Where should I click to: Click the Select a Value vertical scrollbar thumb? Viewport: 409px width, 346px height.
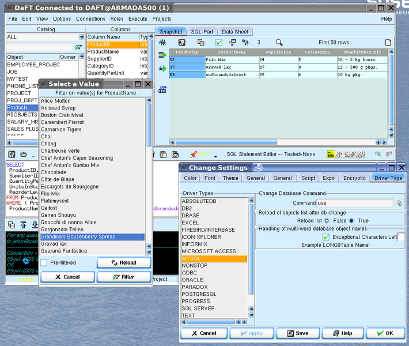pyautogui.click(x=149, y=125)
